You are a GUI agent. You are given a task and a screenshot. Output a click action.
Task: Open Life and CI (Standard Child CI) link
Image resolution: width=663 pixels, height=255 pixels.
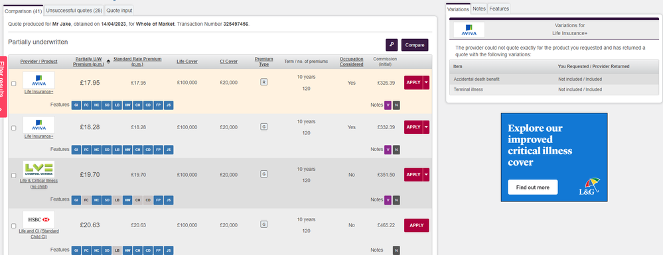click(38, 234)
